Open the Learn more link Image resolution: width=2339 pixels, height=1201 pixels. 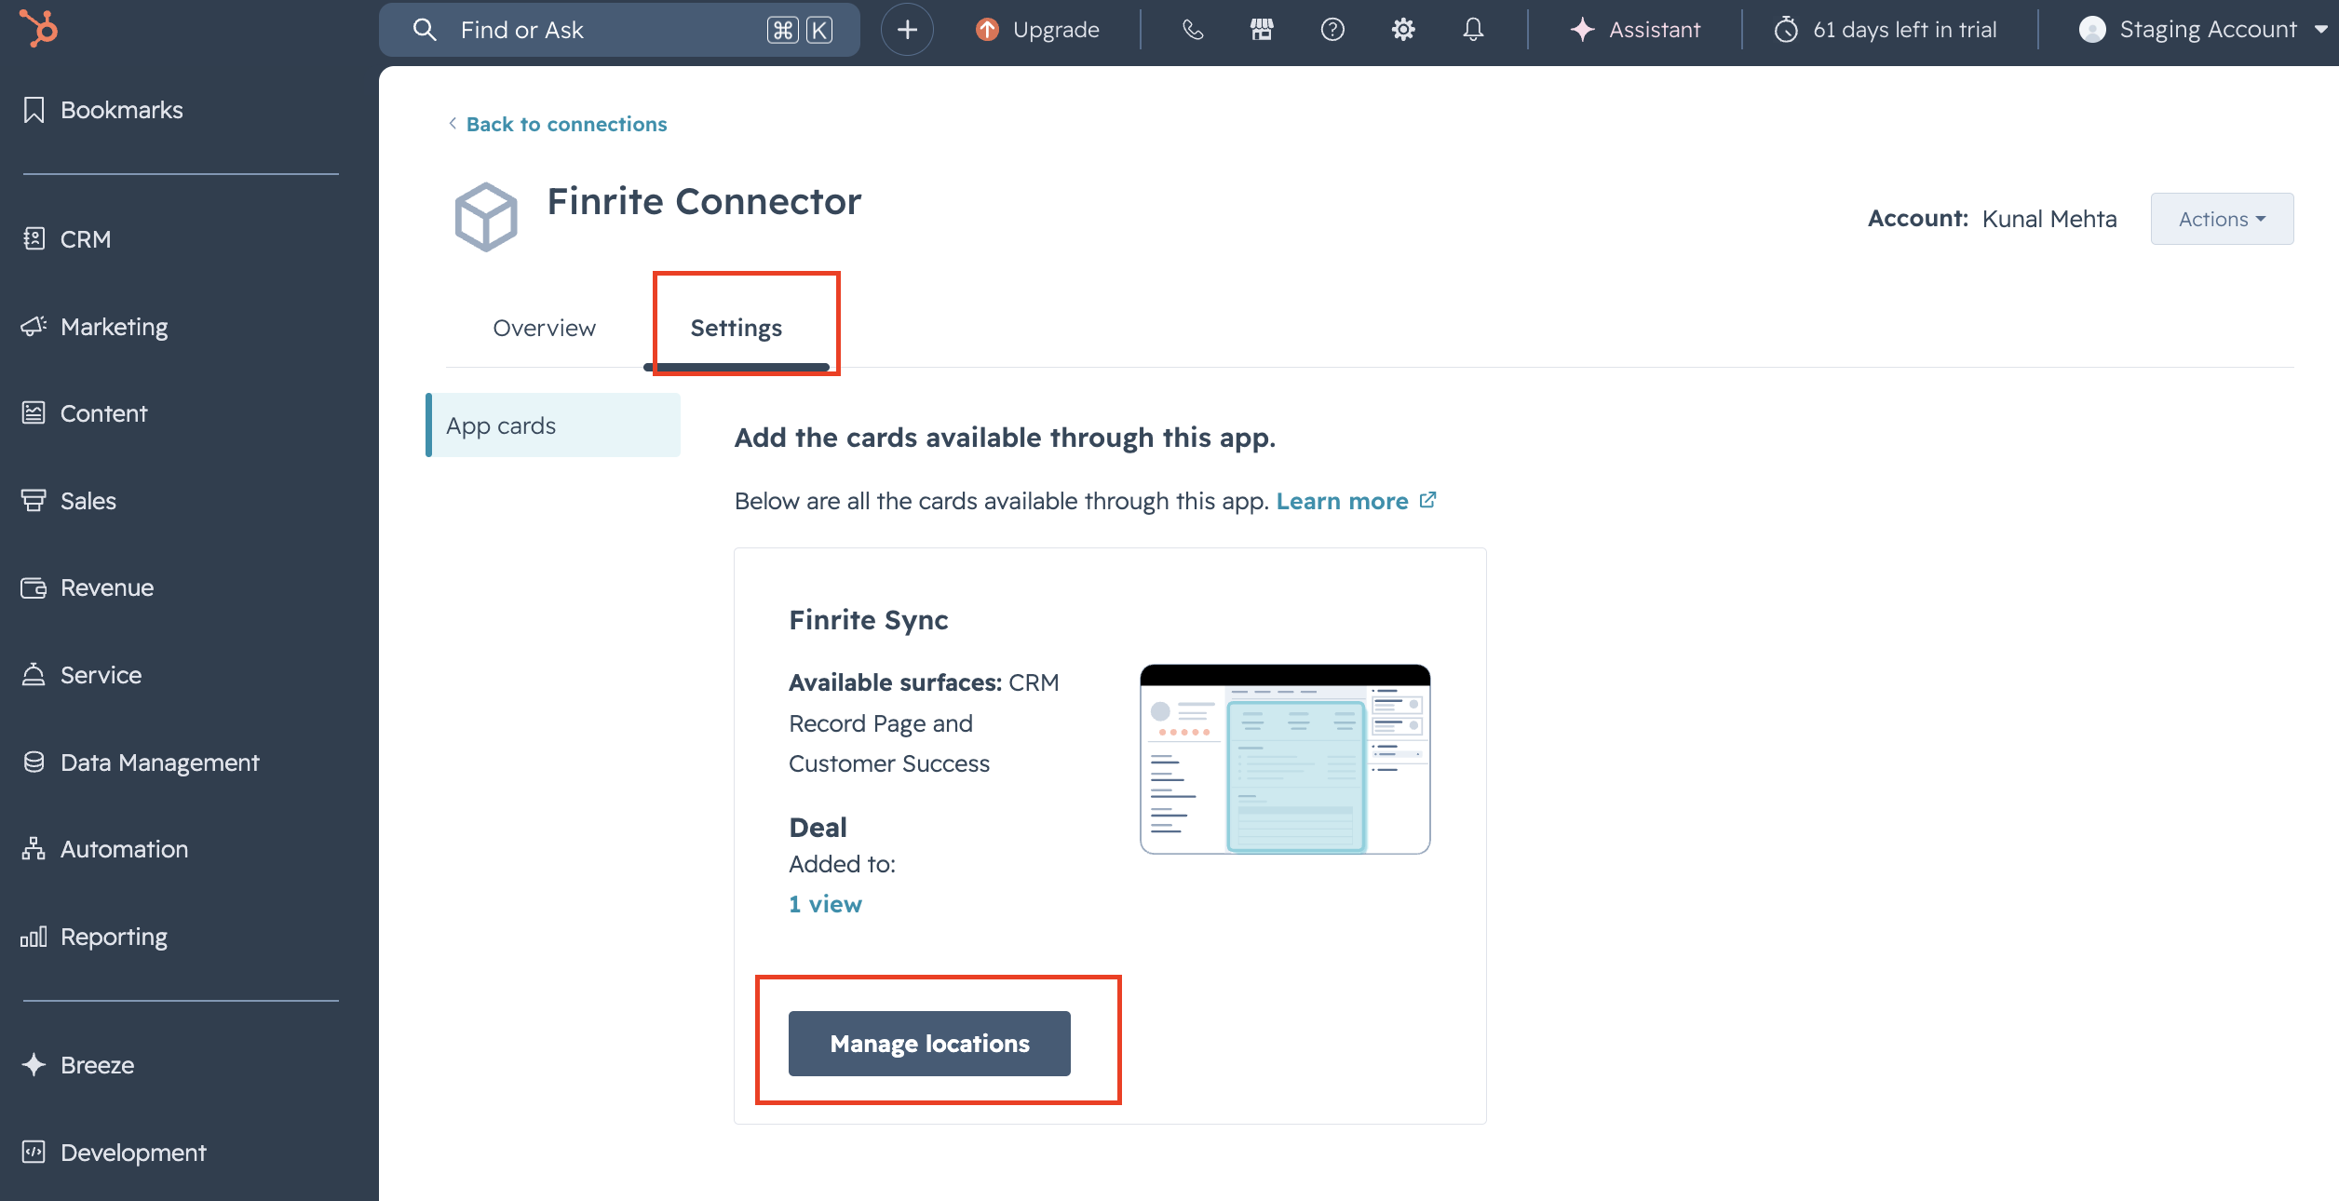[1342, 501]
